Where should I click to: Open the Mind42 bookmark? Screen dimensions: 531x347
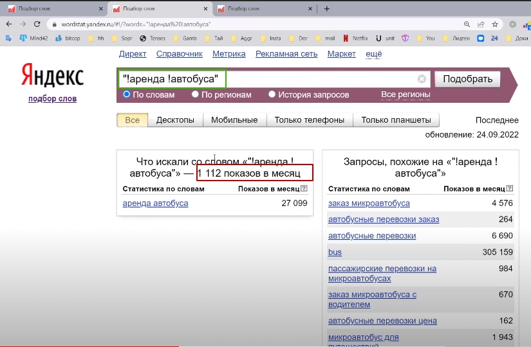tap(33, 38)
